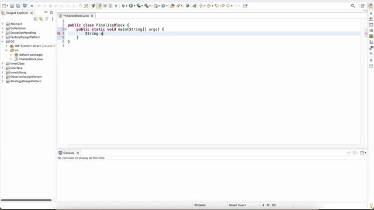
Task: Click in the code line 'String s'
Action: coord(94,34)
